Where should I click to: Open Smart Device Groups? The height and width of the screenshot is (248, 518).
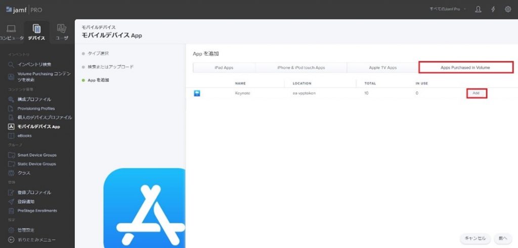click(37, 155)
